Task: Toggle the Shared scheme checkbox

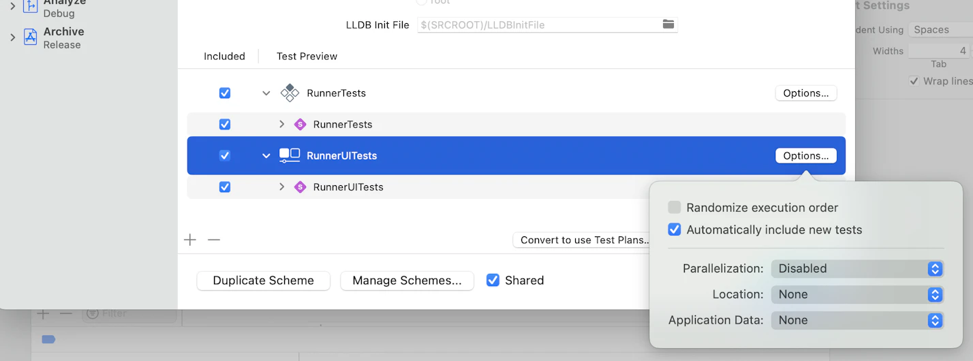Action: click(493, 280)
